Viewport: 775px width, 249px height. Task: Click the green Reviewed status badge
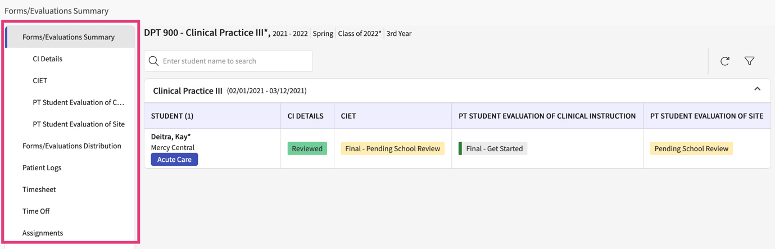[x=307, y=148]
